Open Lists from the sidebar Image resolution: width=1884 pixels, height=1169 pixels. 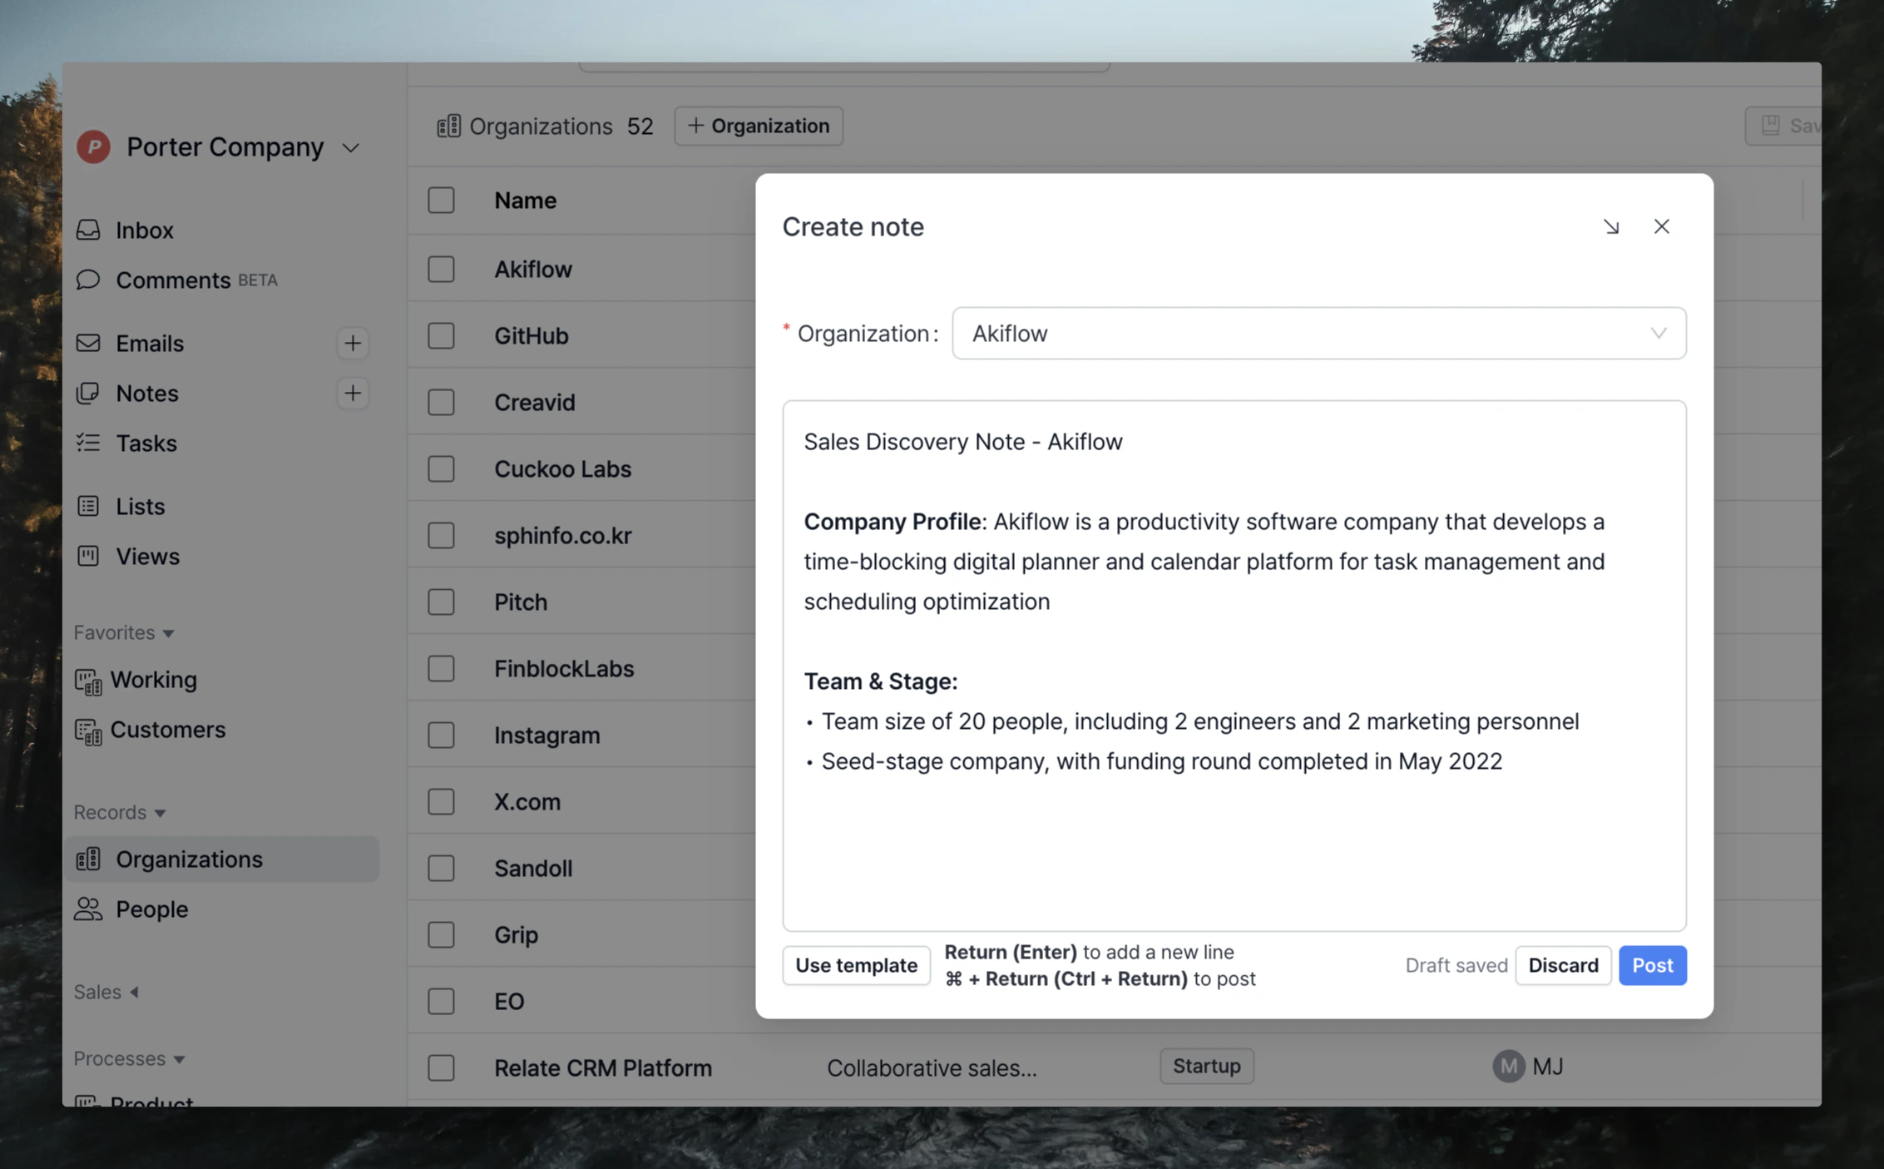point(140,506)
